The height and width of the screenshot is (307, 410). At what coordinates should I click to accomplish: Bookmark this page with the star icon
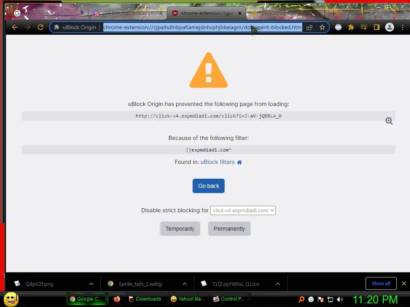322,28
